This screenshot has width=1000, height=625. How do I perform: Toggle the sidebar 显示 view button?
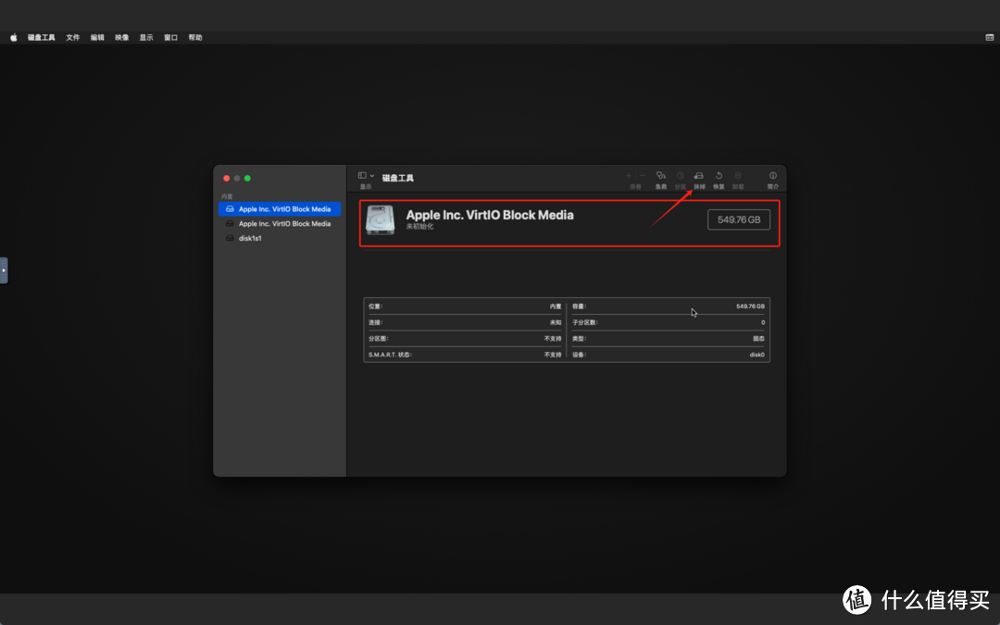(x=362, y=175)
